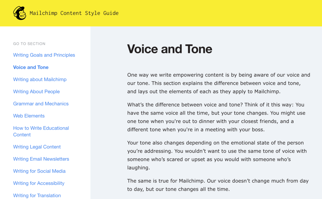Go to Writing Goals and Principles section

coord(44,55)
